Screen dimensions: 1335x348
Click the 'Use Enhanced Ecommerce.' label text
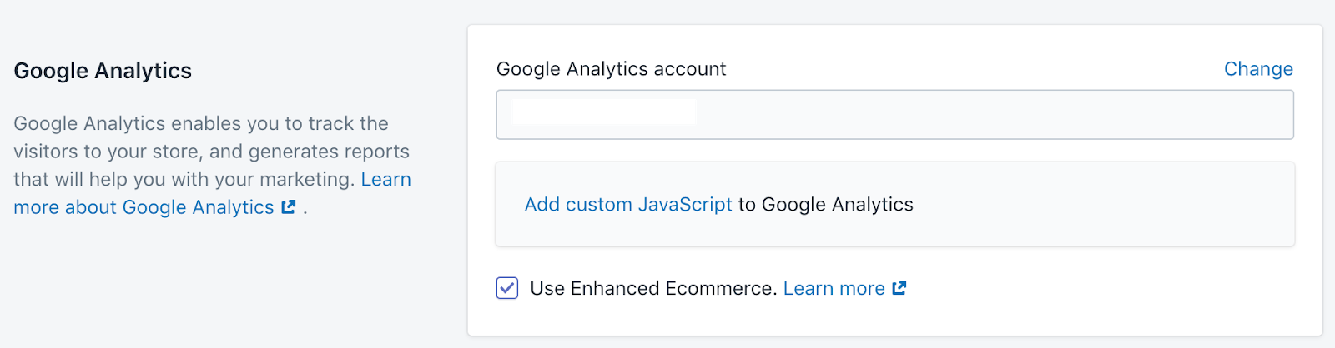click(x=653, y=288)
